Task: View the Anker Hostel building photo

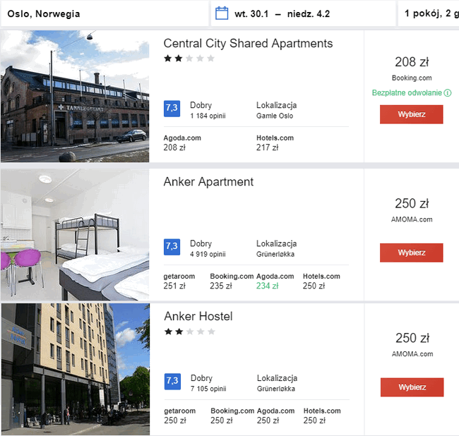Action: coord(76,369)
